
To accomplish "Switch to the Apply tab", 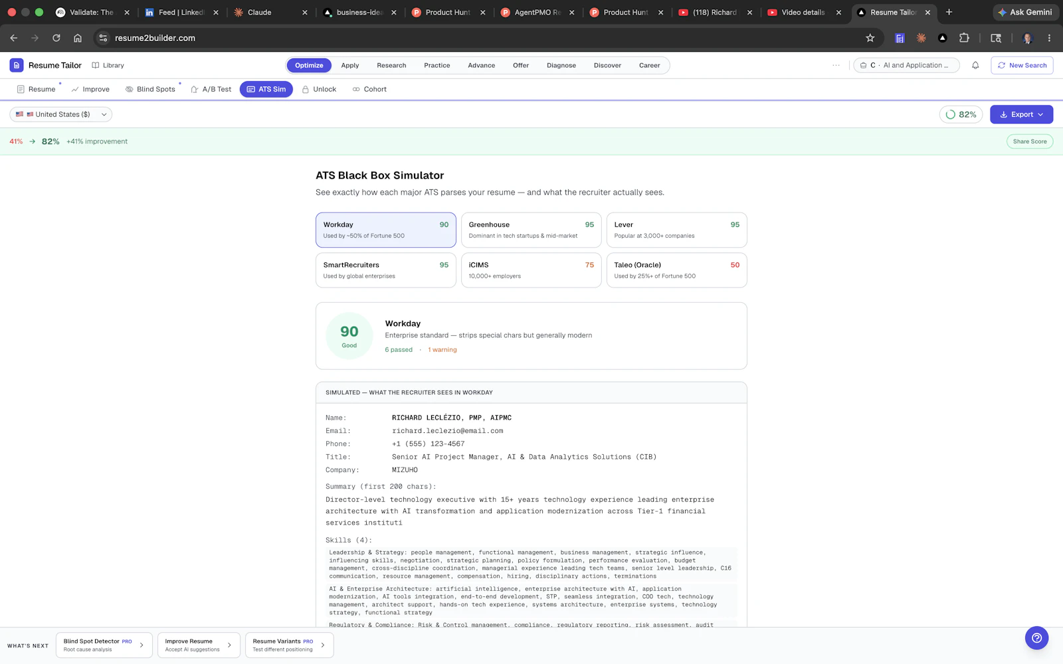I will (x=350, y=65).
